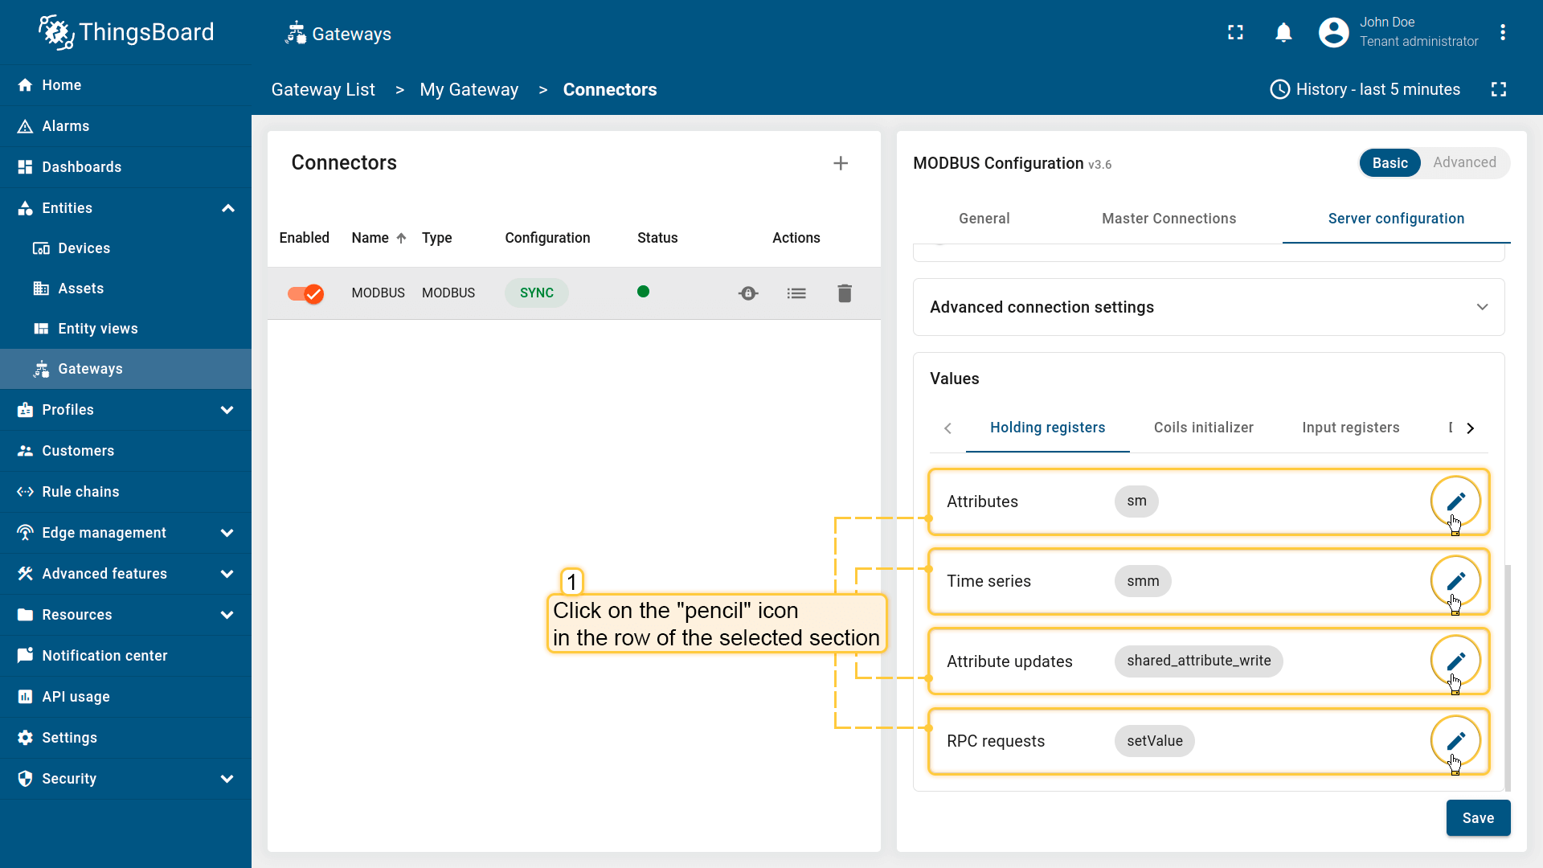The width and height of the screenshot is (1543, 868).
Task: Switch configuration mode to Advanced
Action: tap(1464, 162)
